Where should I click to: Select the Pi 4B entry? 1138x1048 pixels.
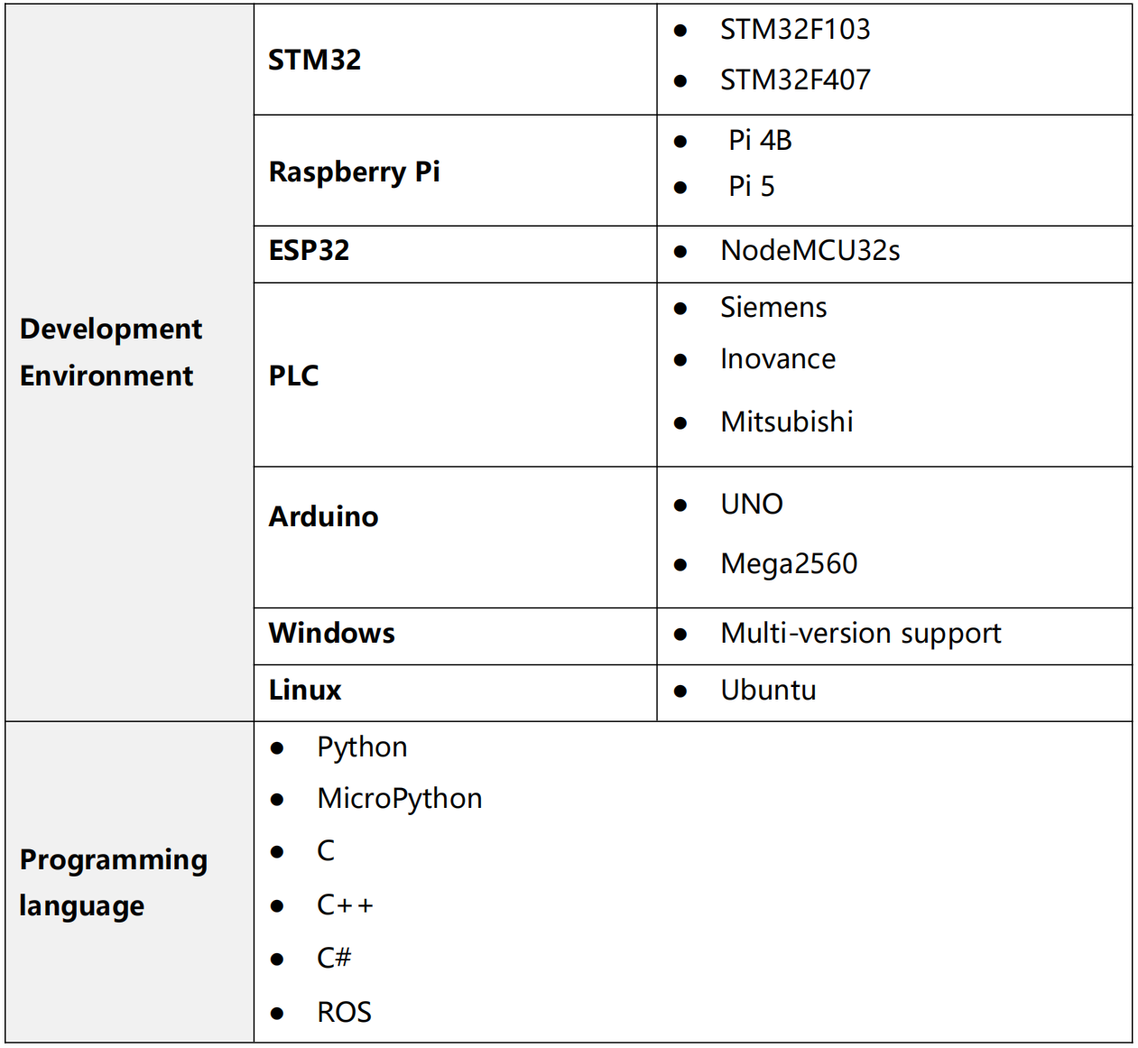(x=760, y=140)
